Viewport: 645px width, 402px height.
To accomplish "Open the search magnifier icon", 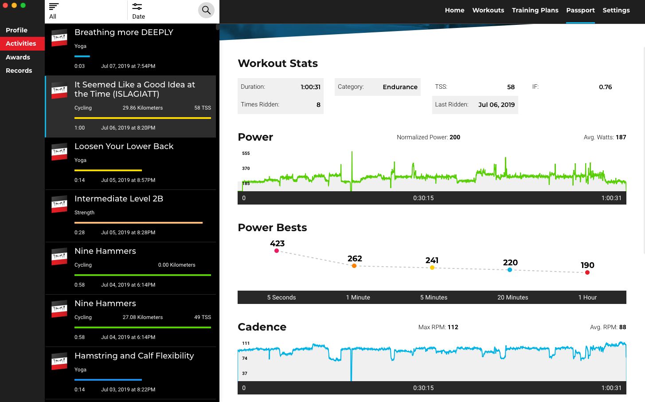I will point(206,10).
